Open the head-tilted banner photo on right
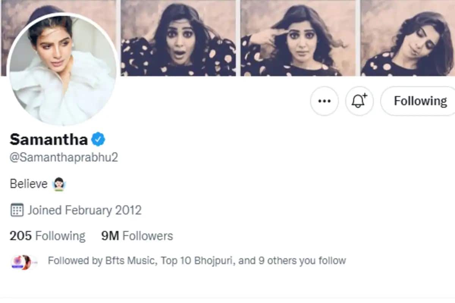This screenshot has height=303, width=455. (408, 38)
